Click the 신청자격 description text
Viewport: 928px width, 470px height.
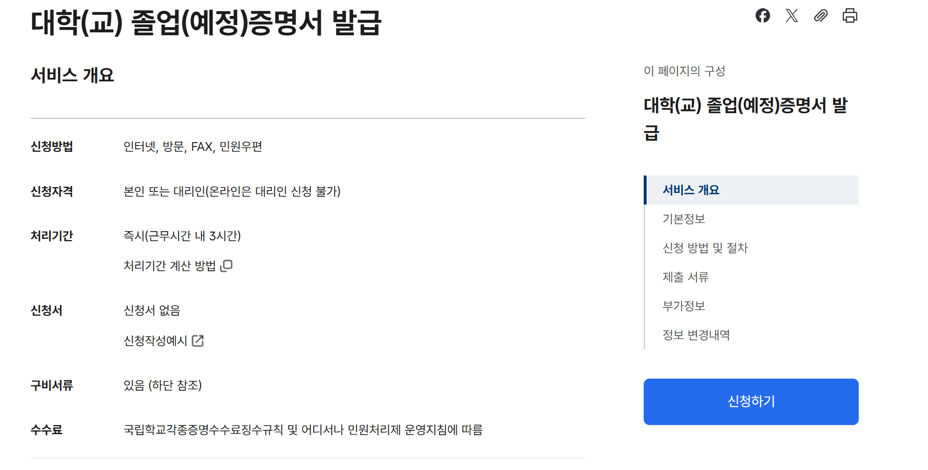coord(232,191)
